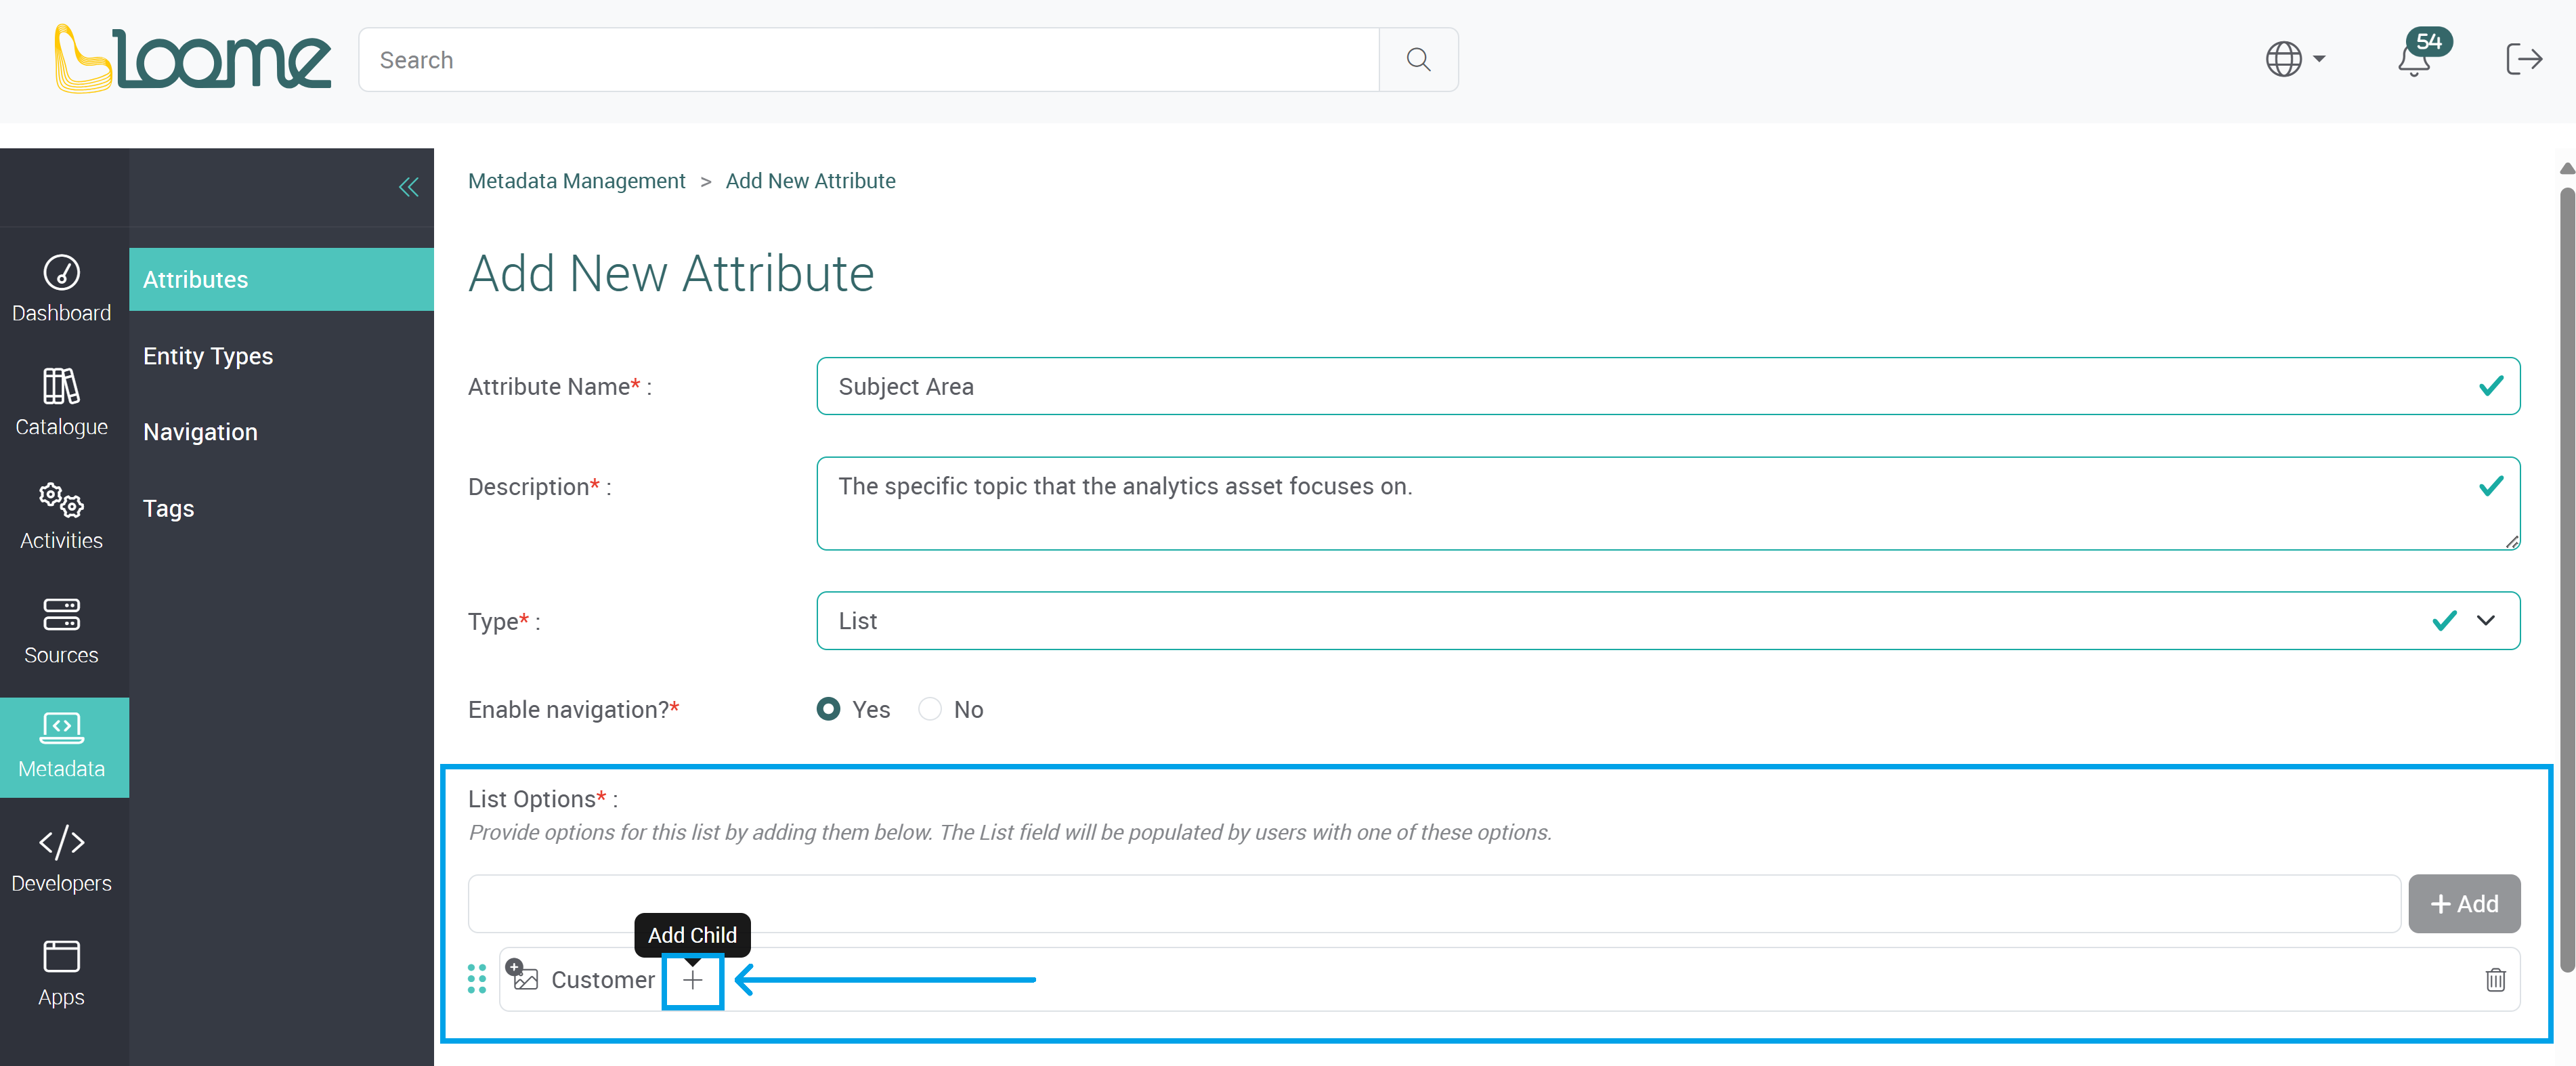The image size is (2576, 1066).
Task: Focus the Search input field
Action: [868, 60]
